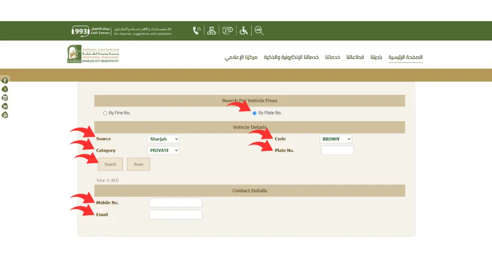492x268 pixels.
Task: Open the sitemap icon in header
Action: 211,30
